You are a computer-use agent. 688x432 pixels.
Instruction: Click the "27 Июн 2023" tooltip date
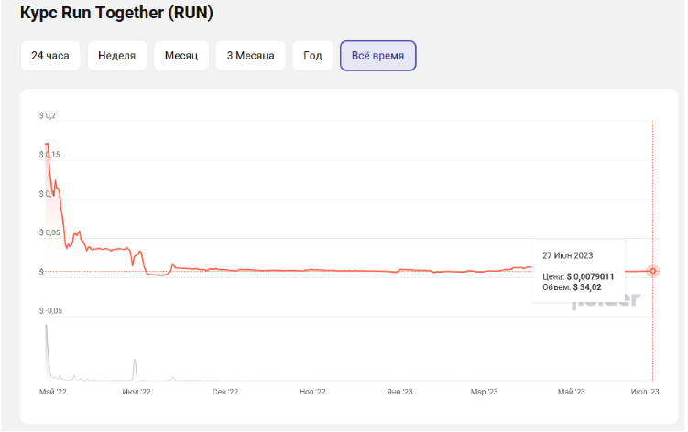(568, 255)
